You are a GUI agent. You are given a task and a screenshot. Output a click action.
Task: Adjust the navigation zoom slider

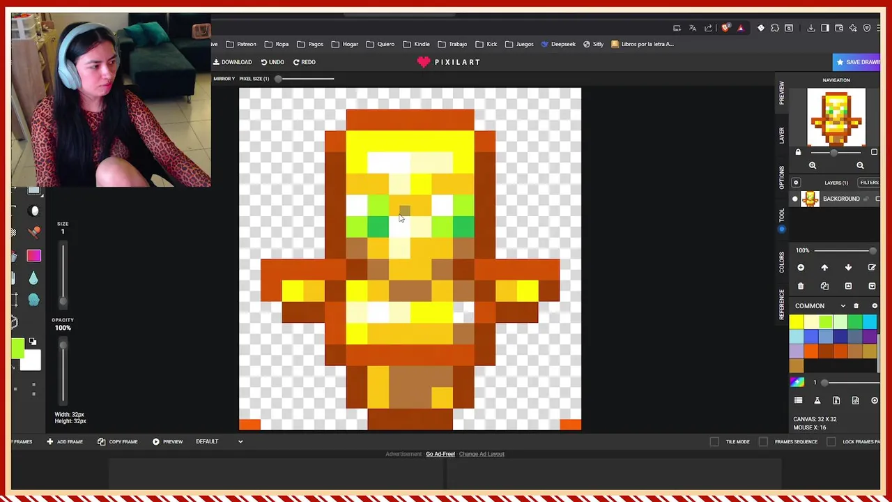pos(836,153)
